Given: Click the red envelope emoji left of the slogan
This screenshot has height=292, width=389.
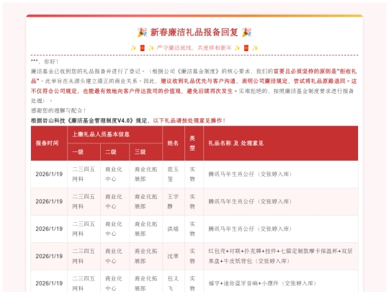Looking at the screenshot, I should click(x=143, y=48).
